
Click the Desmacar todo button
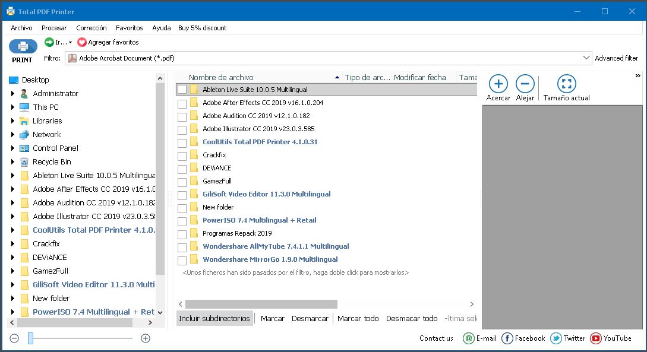[x=412, y=318]
